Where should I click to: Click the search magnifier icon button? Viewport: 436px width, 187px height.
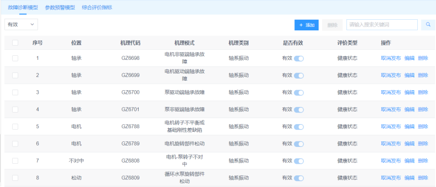pyautogui.click(x=428, y=25)
